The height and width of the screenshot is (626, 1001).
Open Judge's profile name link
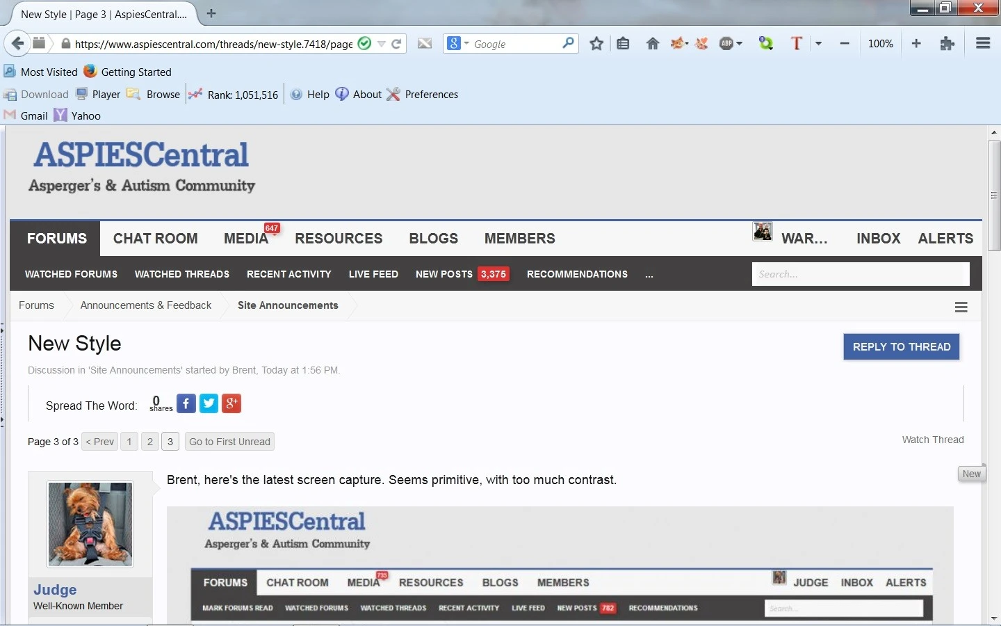click(x=55, y=590)
